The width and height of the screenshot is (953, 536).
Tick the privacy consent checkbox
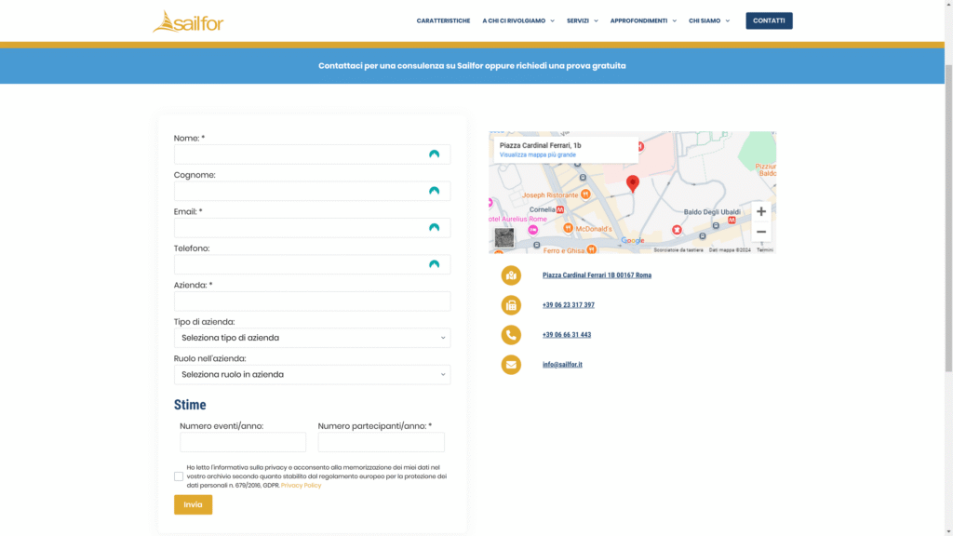click(x=179, y=476)
